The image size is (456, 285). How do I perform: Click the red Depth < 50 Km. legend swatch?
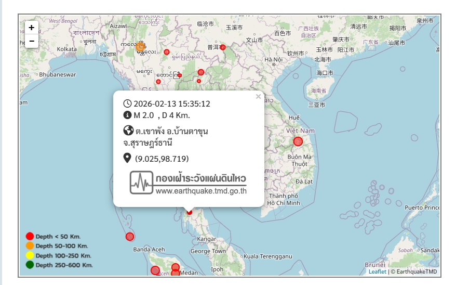pyautogui.click(x=30, y=237)
